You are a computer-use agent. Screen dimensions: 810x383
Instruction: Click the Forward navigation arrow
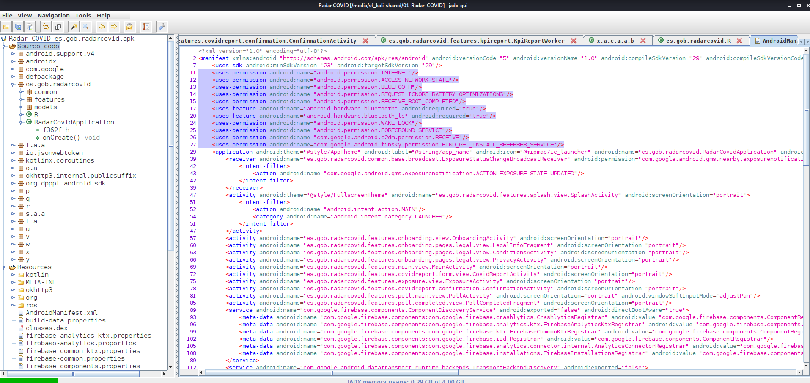tap(114, 27)
